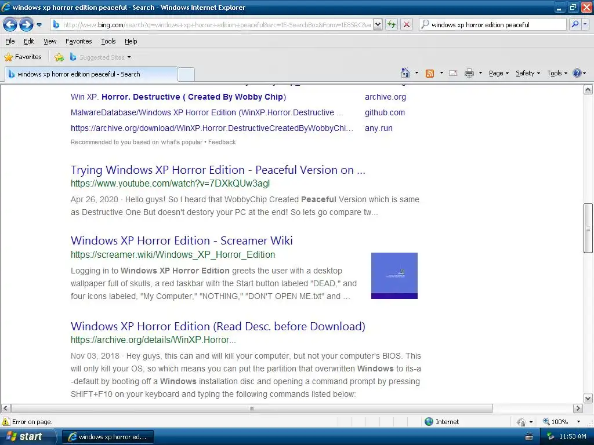Open the recent pages dropdown arrow

39,25
